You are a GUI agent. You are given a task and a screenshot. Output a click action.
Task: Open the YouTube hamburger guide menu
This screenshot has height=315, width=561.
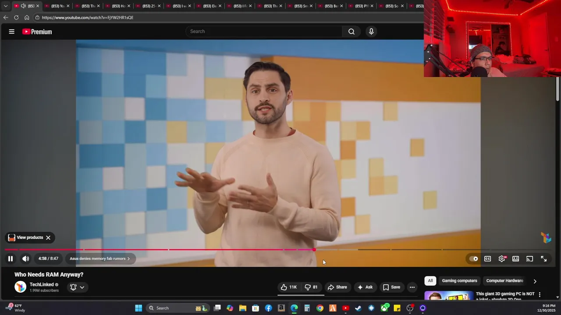[12, 31]
